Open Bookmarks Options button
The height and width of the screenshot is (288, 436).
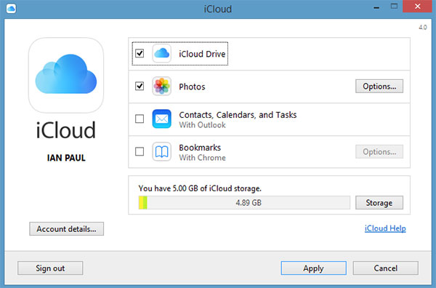pyautogui.click(x=379, y=152)
